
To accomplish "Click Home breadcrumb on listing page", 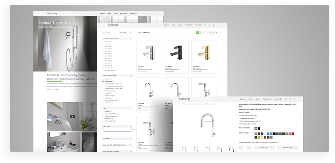I will pos(139,33).
